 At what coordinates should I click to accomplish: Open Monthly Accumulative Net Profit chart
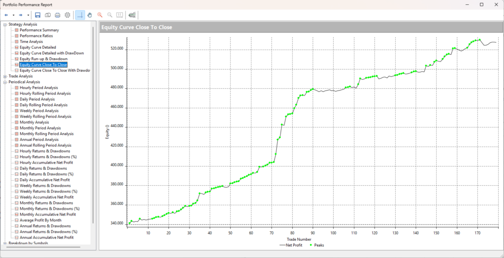47,215
